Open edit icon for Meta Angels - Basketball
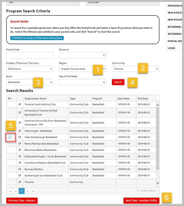The image size is (184, 206). click(20, 131)
